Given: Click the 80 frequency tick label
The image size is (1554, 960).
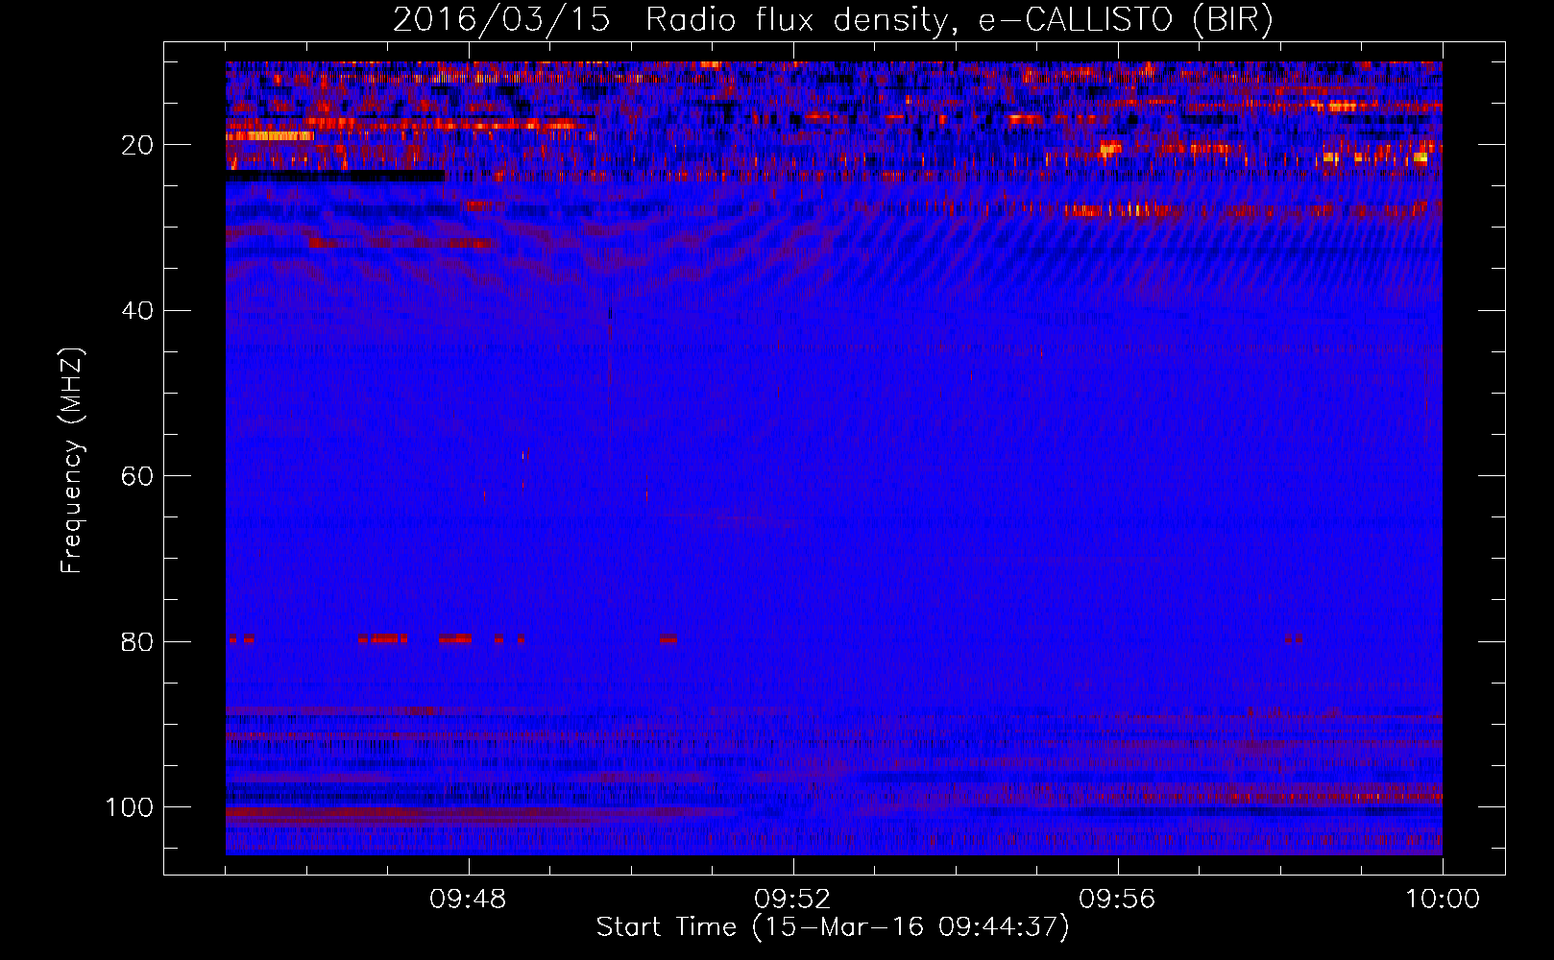Looking at the screenshot, I should 137,642.
